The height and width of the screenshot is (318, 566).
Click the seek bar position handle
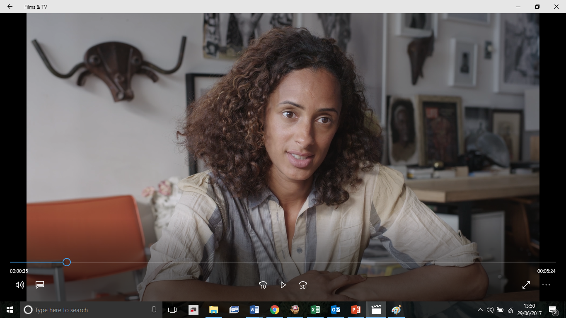(67, 262)
